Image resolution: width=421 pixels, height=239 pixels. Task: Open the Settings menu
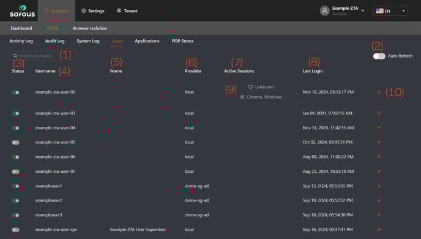93,11
